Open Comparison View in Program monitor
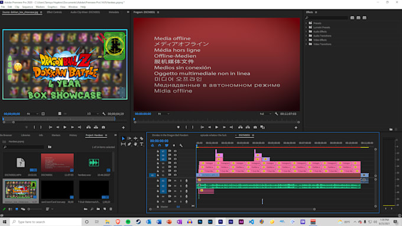Image resolution: width=402 pixels, height=226 pixels. click(x=262, y=127)
